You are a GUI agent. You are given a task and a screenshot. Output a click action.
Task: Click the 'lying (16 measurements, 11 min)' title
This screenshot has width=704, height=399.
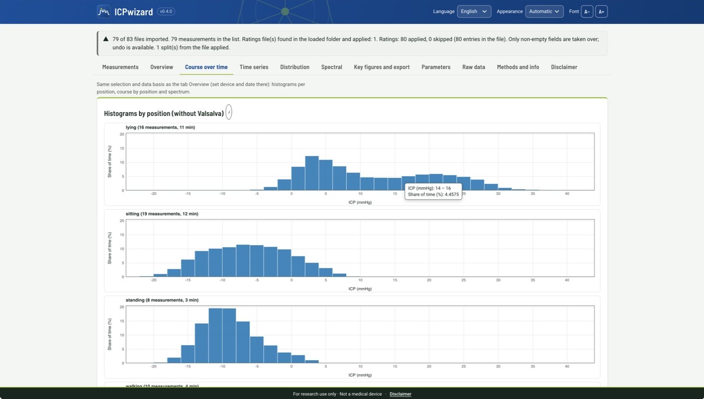tap(160, 127)
